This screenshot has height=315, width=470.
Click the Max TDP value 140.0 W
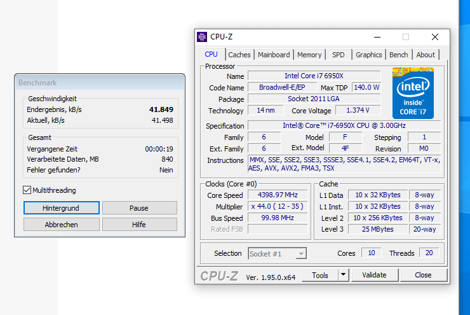[366, 87]
